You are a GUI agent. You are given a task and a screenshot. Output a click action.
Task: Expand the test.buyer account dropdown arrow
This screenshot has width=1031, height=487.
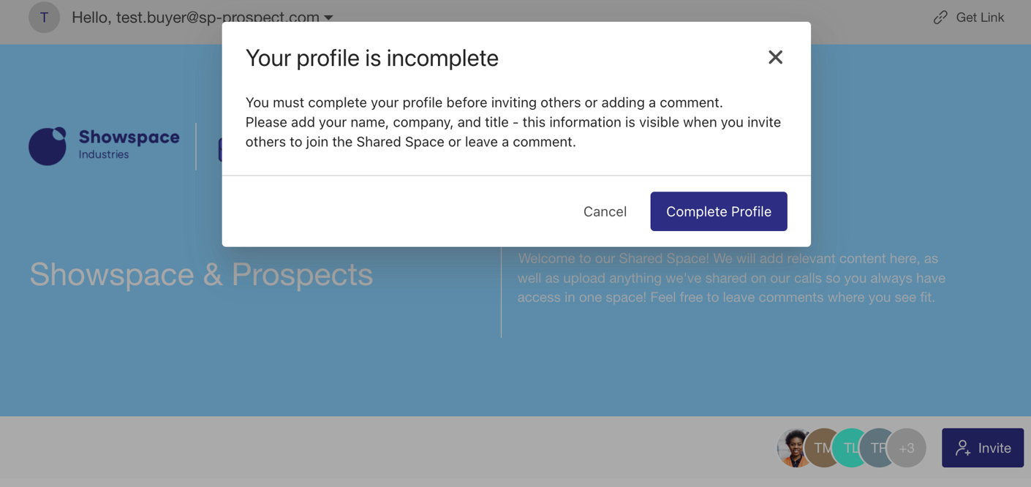[329, 17]
